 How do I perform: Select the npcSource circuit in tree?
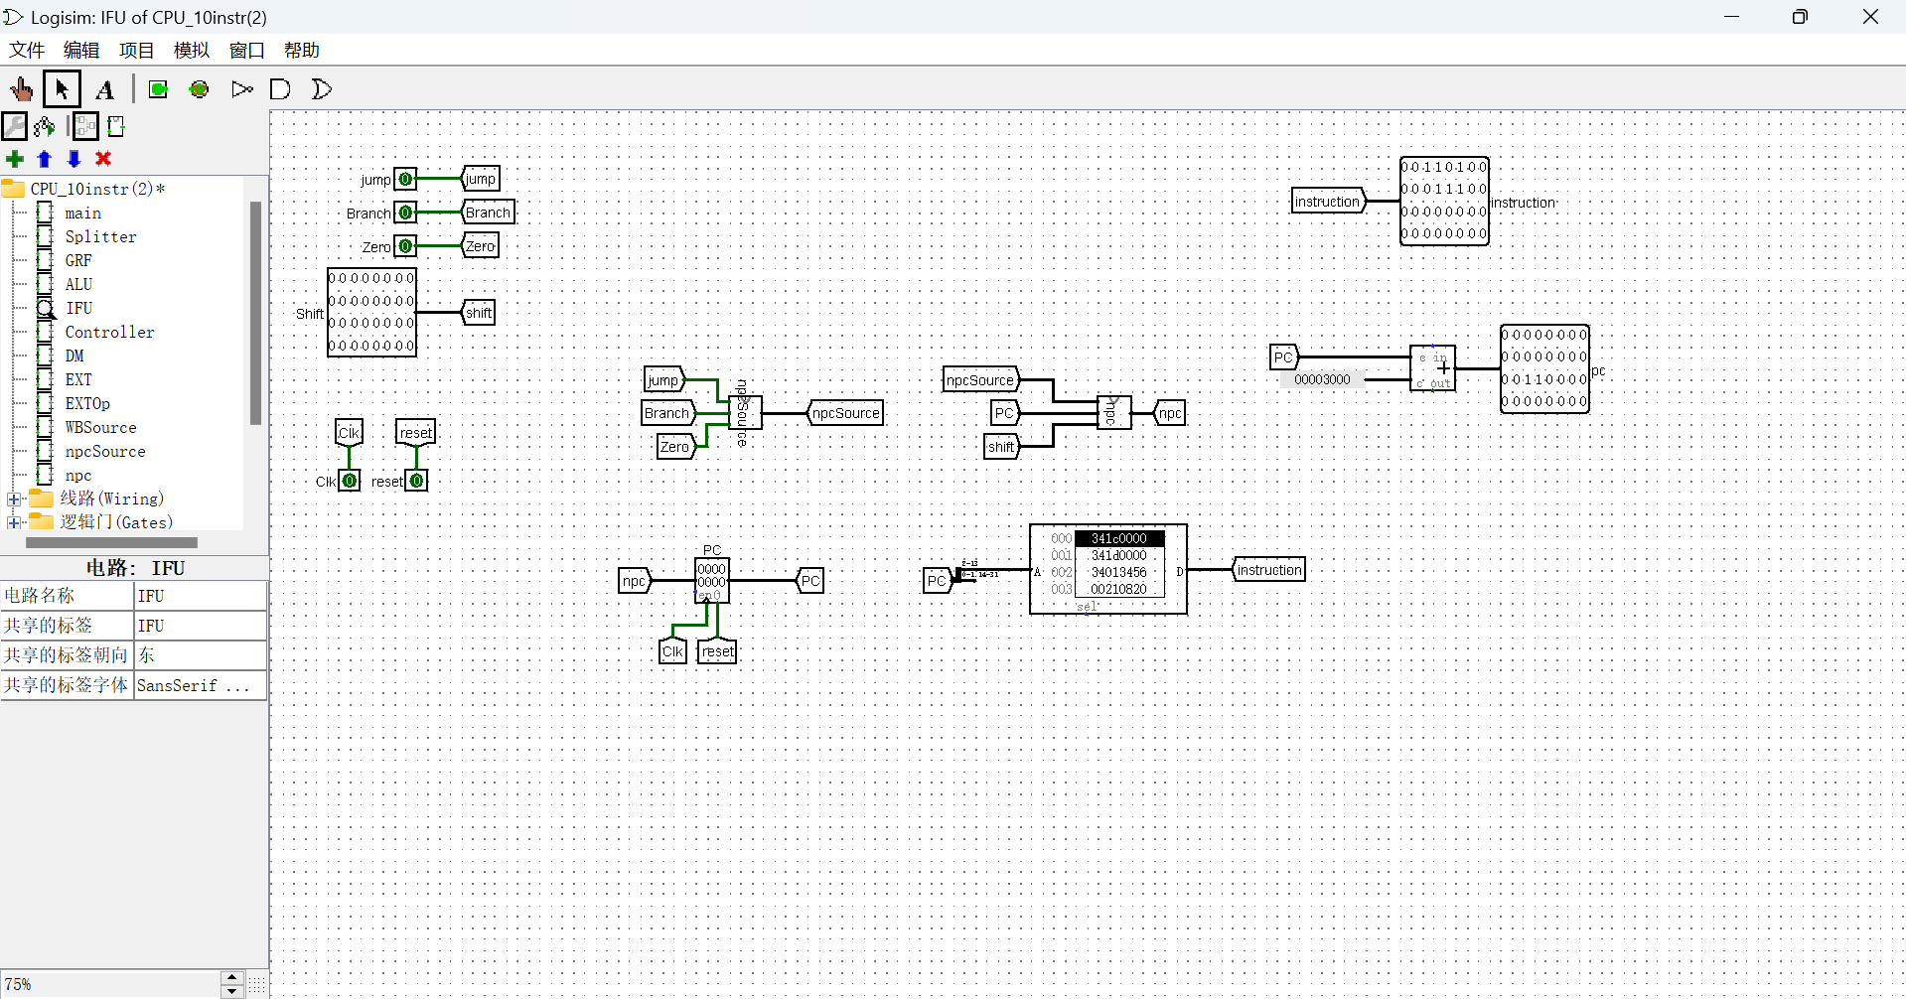click(x=105, y=452)
